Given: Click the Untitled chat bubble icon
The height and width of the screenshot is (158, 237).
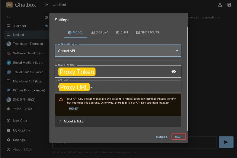Looking at the screenshot, I should point(9,35).
